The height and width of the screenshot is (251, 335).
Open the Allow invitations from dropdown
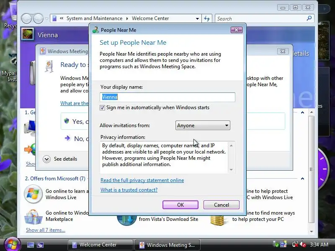click(x=203, y=125)
